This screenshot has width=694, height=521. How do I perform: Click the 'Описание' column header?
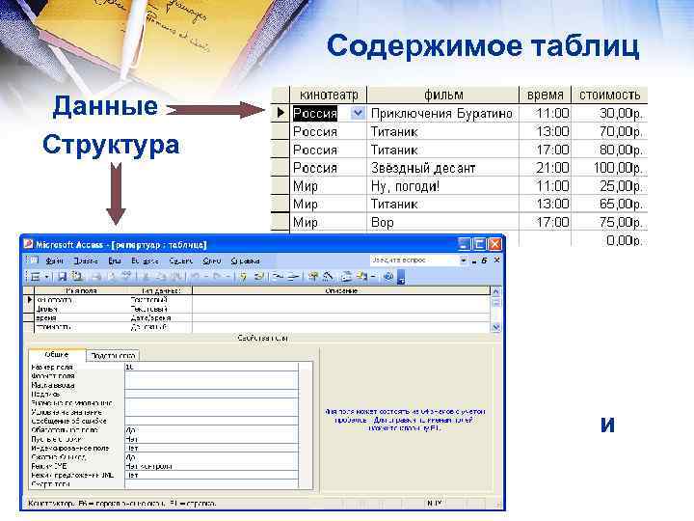(341, 291)
